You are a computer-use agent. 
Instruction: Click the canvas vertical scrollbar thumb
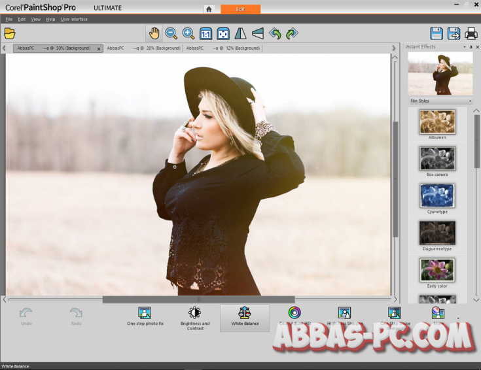coord(395,179)
